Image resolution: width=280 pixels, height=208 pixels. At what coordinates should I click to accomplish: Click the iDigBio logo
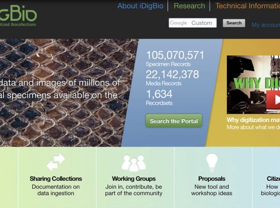pyautogui.click(x=18, y=16)
